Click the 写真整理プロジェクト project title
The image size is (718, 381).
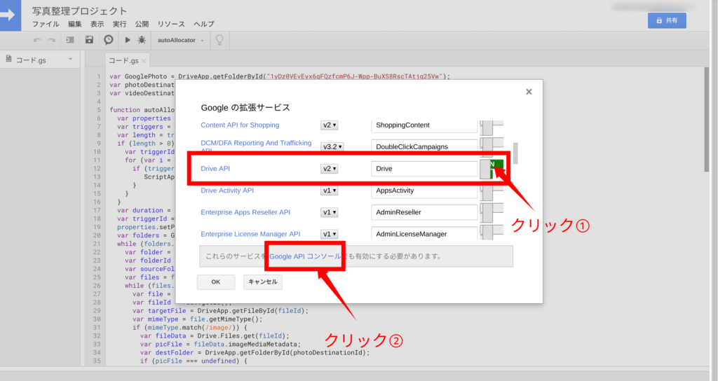(x=79, y=11)
